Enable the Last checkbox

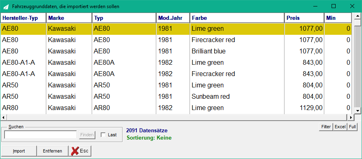pos(103,135)
